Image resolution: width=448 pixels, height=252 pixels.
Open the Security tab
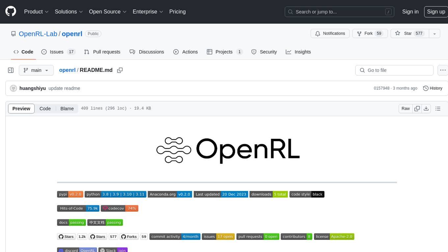(x=264, y=52)
